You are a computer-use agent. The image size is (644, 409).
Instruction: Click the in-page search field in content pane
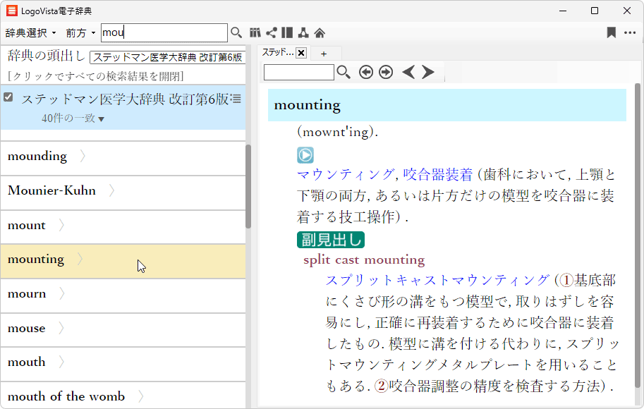pos(299,72)
